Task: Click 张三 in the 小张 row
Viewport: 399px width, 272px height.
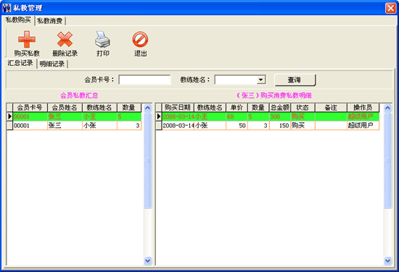Action: tap(55, 126)
